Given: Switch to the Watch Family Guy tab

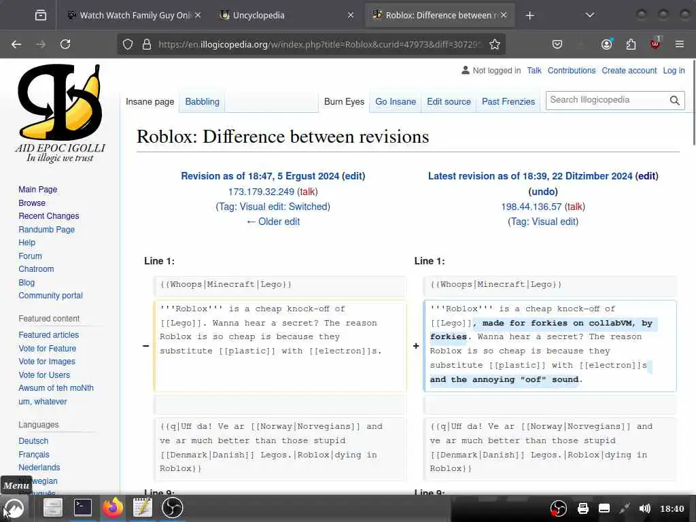Looking at the screenshot, I should point(133,16).
